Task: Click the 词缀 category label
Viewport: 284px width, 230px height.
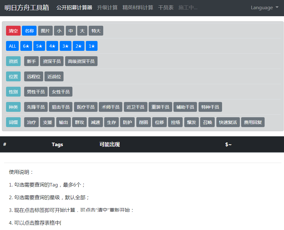Action: pos(13,122)
